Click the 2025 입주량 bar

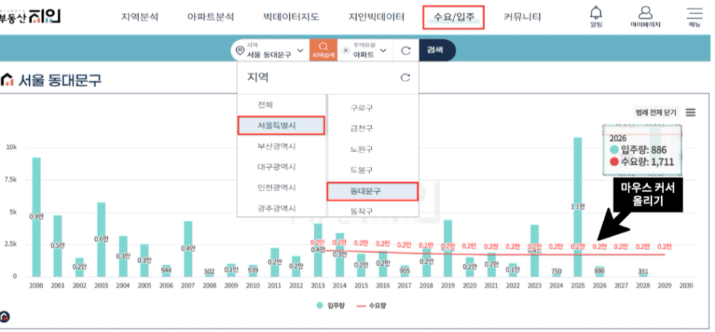click(577, 206)
